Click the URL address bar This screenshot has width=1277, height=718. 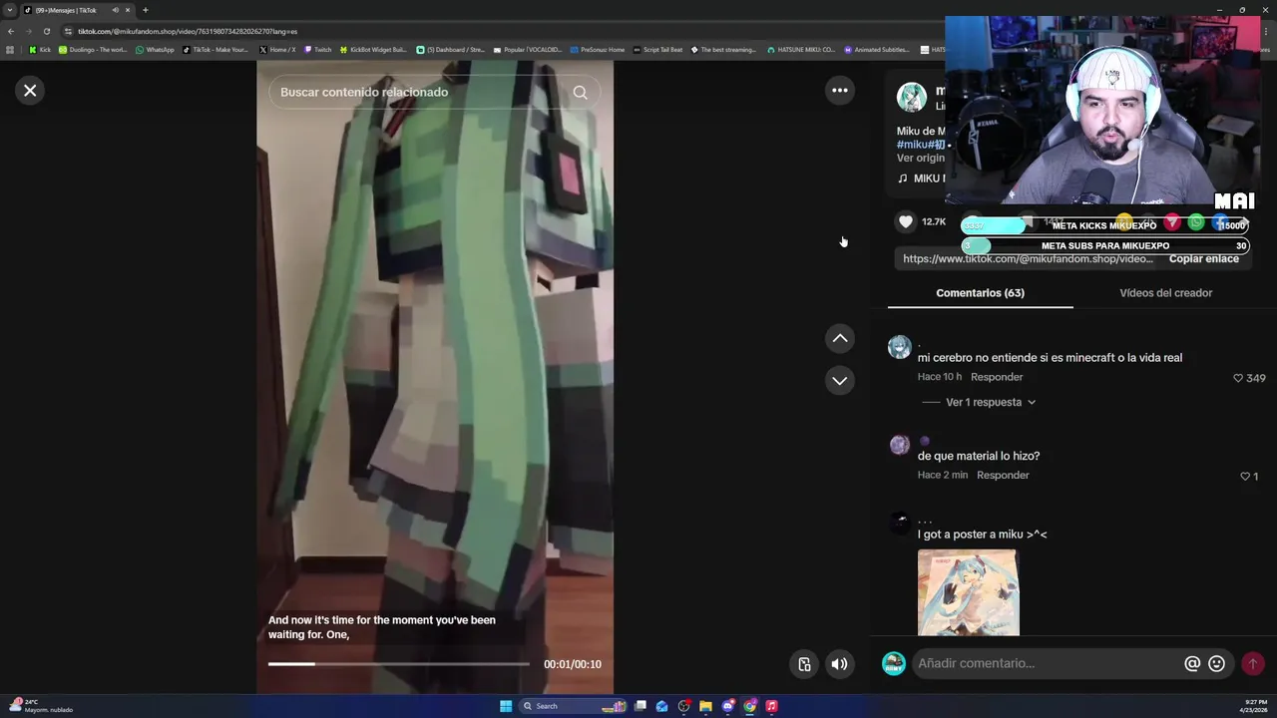point(499,31)
